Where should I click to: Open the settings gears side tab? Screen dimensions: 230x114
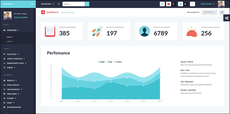pyautogui.click(x=227, y=18)
